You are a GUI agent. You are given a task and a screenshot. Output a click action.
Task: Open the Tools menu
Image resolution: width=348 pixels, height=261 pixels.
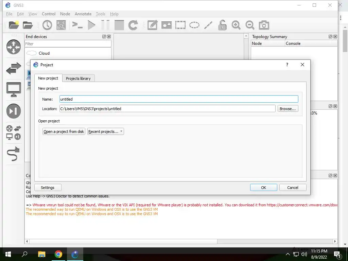101,14
